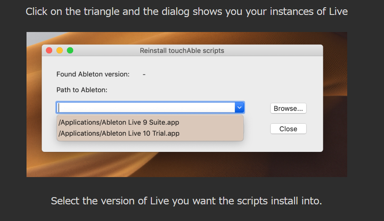Click the red close window button
The width and height of the screenshot is (384, 221).
[x=49, y=50]
